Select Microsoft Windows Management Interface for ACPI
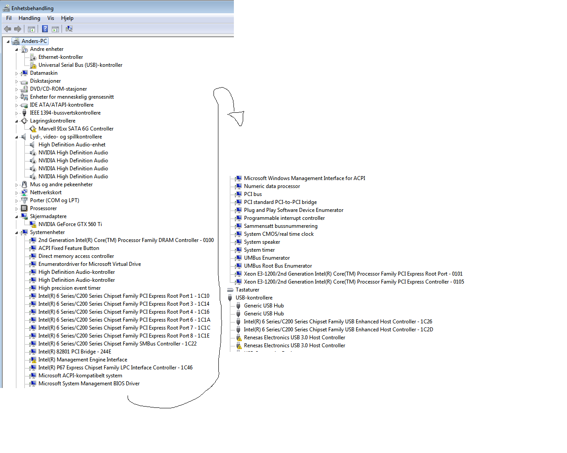 click(305, 178)
